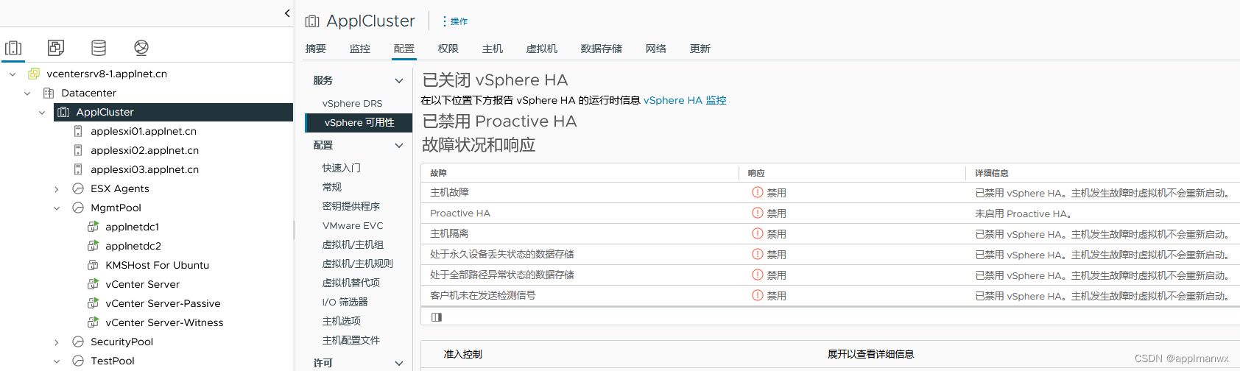Sort table by 响应 column header
Viewport: 1240px width, 371px height.
coord(756,173)
